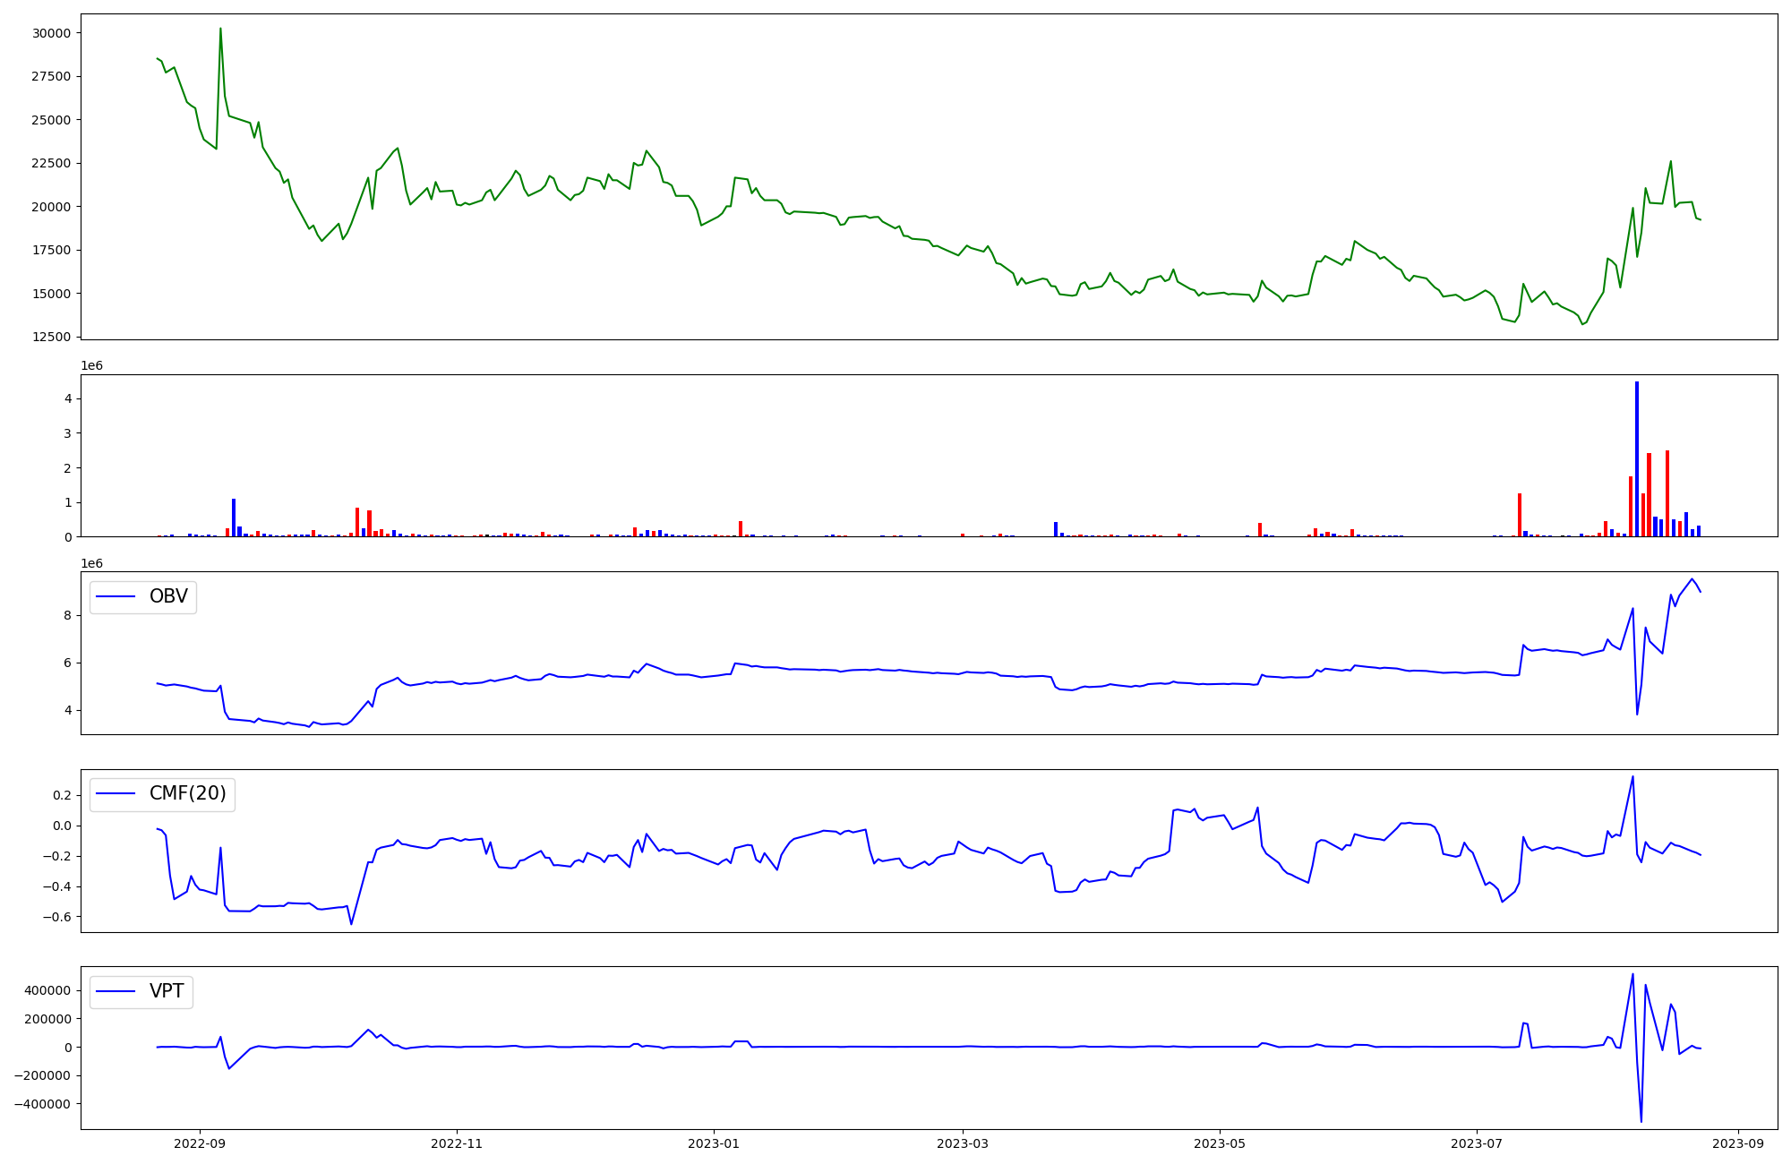Click the blue line sample in OBV legend
Image resolution: width=1791 pixels, height=1164 pixels.
coord(116,597)
